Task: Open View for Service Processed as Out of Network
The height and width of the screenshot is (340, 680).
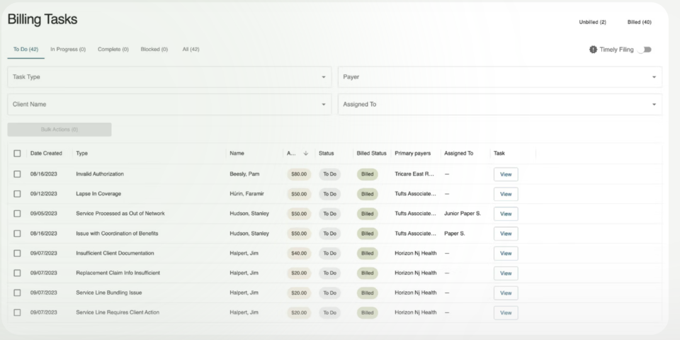Action: pos(506,214)
